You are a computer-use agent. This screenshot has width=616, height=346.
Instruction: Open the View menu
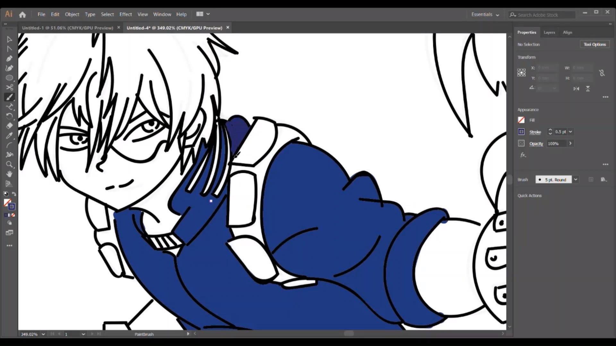point(142,14)
